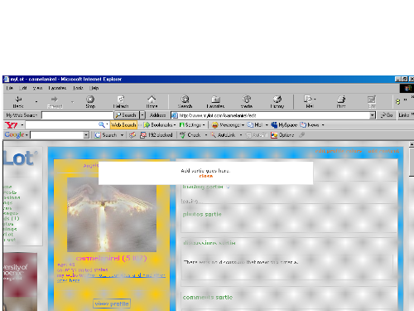The height and width of the screenshot is (311, 414).
Task: Print the current page
Action: tap(341, 101)
